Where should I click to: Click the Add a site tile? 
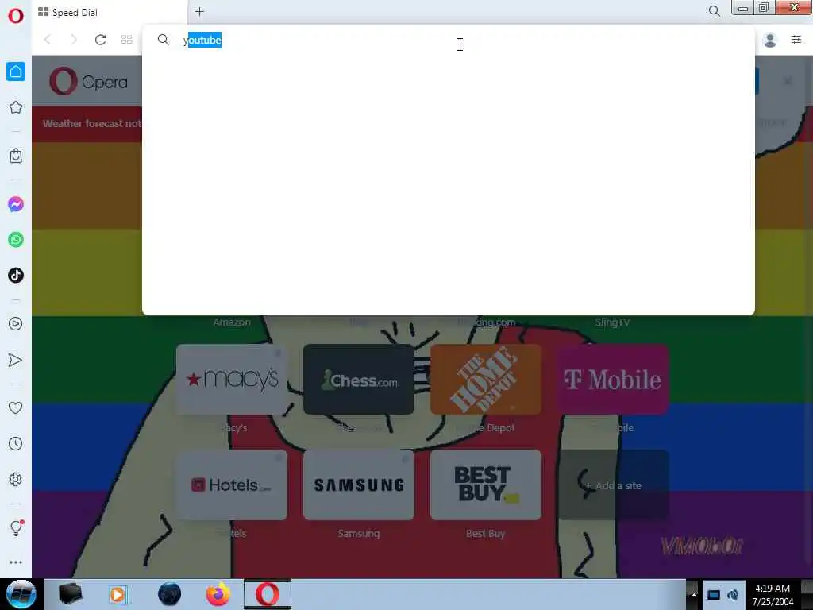click(x=613, y=485)
